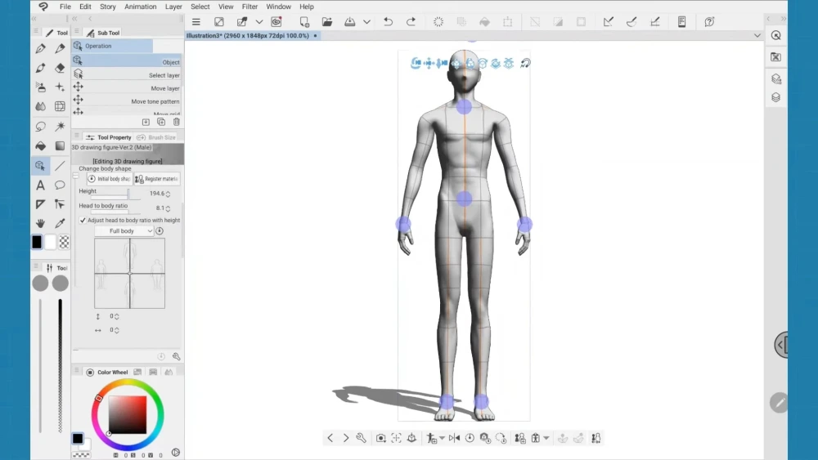Open body type dropdown arrow below figure
This screenshot has height=460, width=818.
[x=546, y=438]
